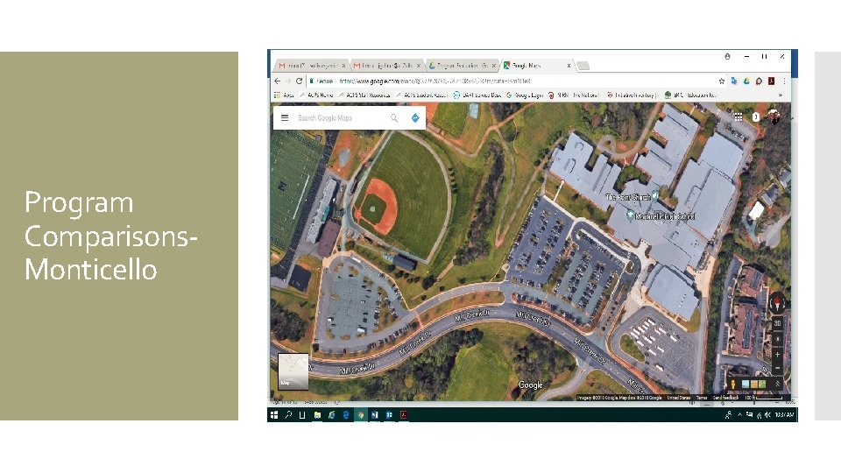Click the Point Church map marker
This screenshot has width=841, height=473.
pyautogui.click(x=655, y=196)
